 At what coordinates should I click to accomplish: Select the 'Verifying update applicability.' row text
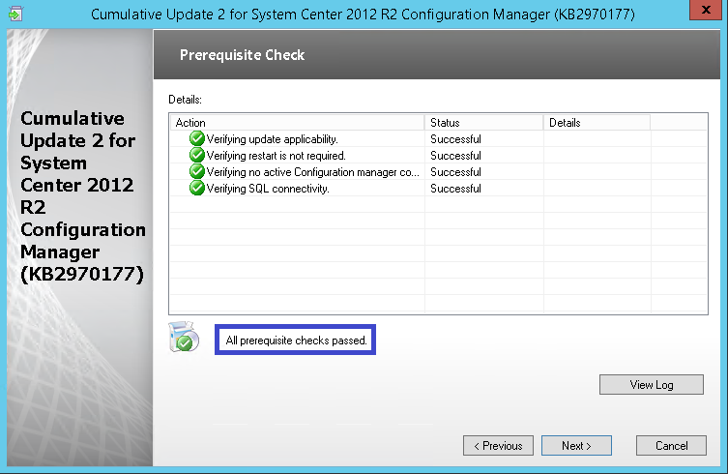click(x=272, y=139)
